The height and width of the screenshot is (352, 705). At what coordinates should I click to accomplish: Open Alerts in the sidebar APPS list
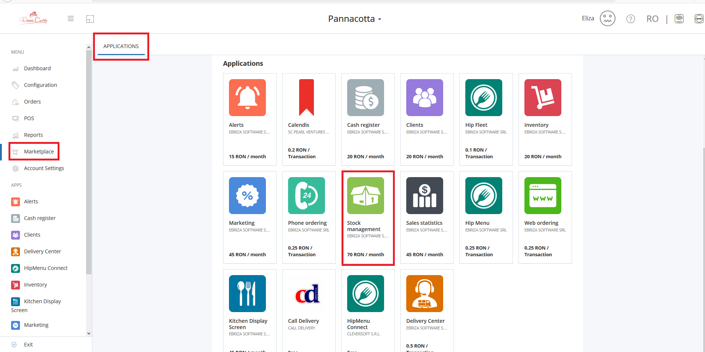pyautogui.click(x=31, y=202)
